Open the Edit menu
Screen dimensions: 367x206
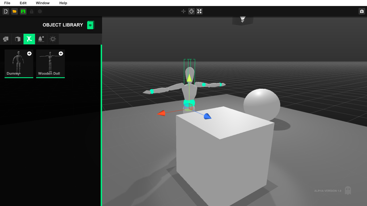23,3
